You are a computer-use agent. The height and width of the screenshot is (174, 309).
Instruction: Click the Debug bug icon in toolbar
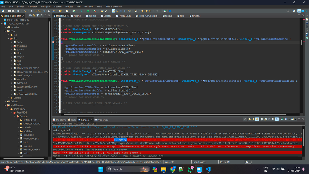pos(81,11)
